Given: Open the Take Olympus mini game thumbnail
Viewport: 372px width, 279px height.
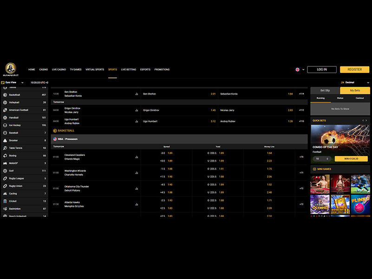Looking at the screenshot, I should [x=320, y=205].
